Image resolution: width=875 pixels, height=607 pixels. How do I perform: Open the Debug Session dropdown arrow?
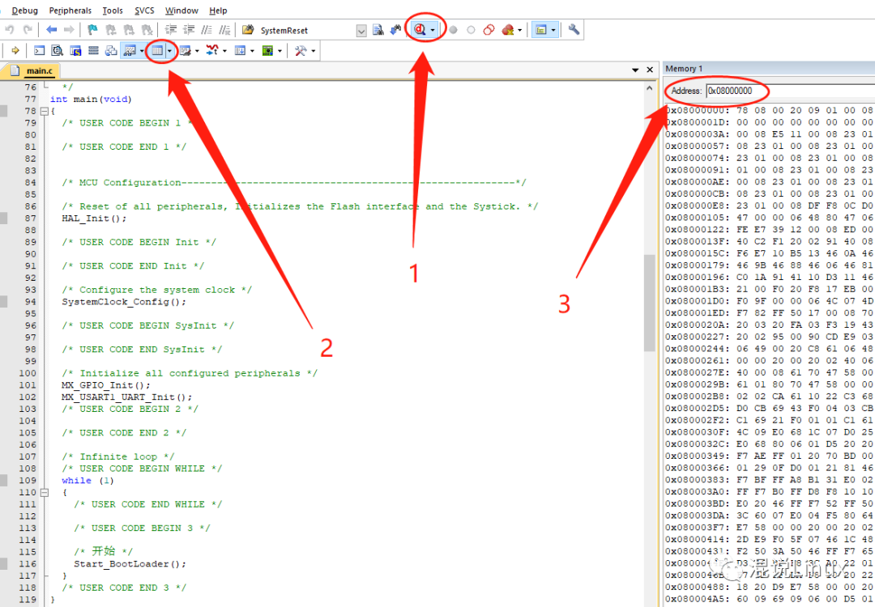pyautogui.click(x=433, y=31)
